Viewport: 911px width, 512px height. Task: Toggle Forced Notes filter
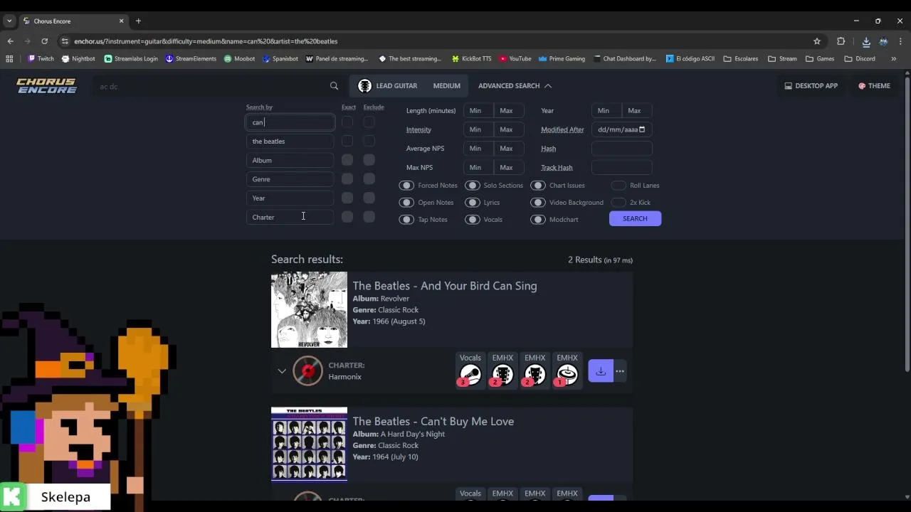(x=406, y=186)
